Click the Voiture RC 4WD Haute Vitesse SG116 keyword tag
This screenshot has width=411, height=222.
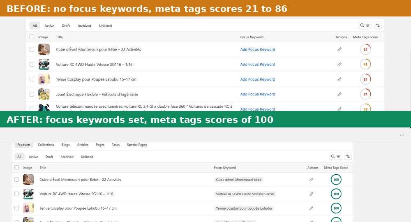coord(245,194)
